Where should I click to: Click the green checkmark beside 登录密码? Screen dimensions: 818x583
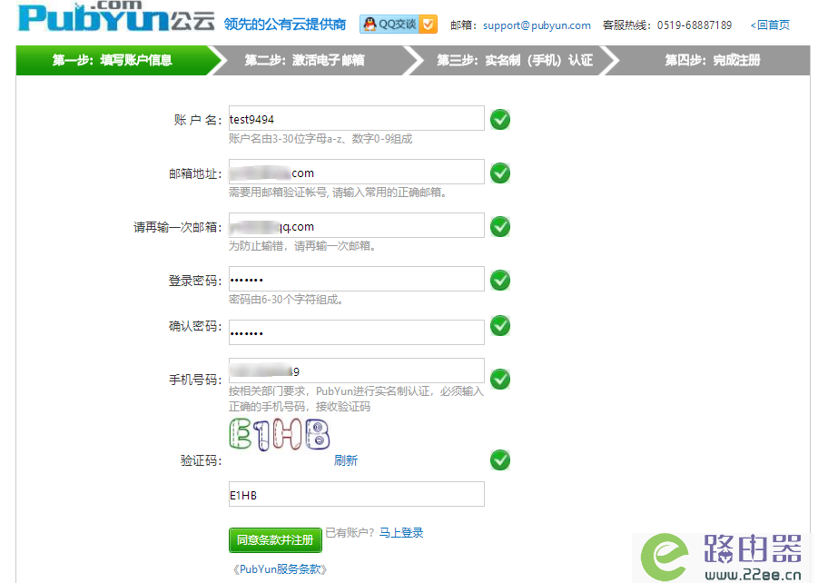point(500,281)
